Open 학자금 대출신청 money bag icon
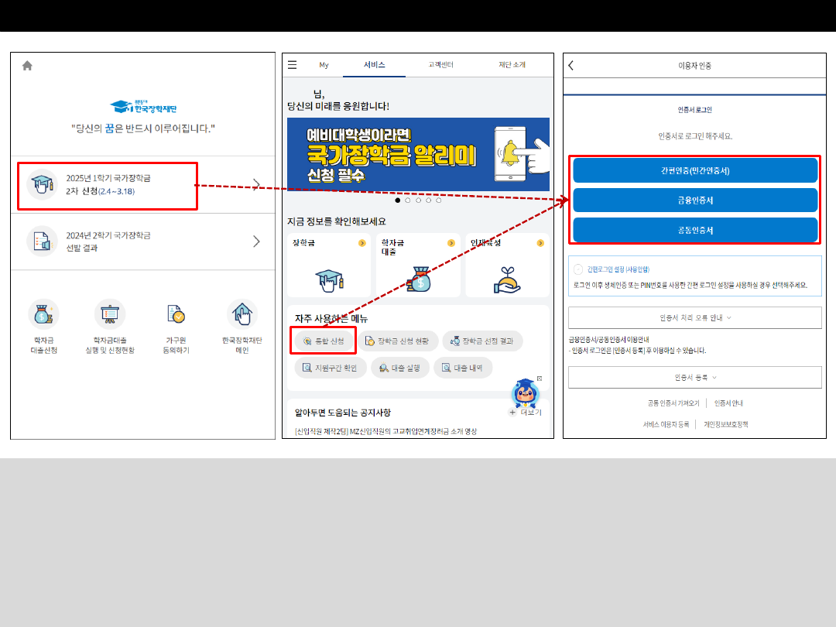Image resolution: width=836 pixels, height=627 pixels. pos(43,314)
